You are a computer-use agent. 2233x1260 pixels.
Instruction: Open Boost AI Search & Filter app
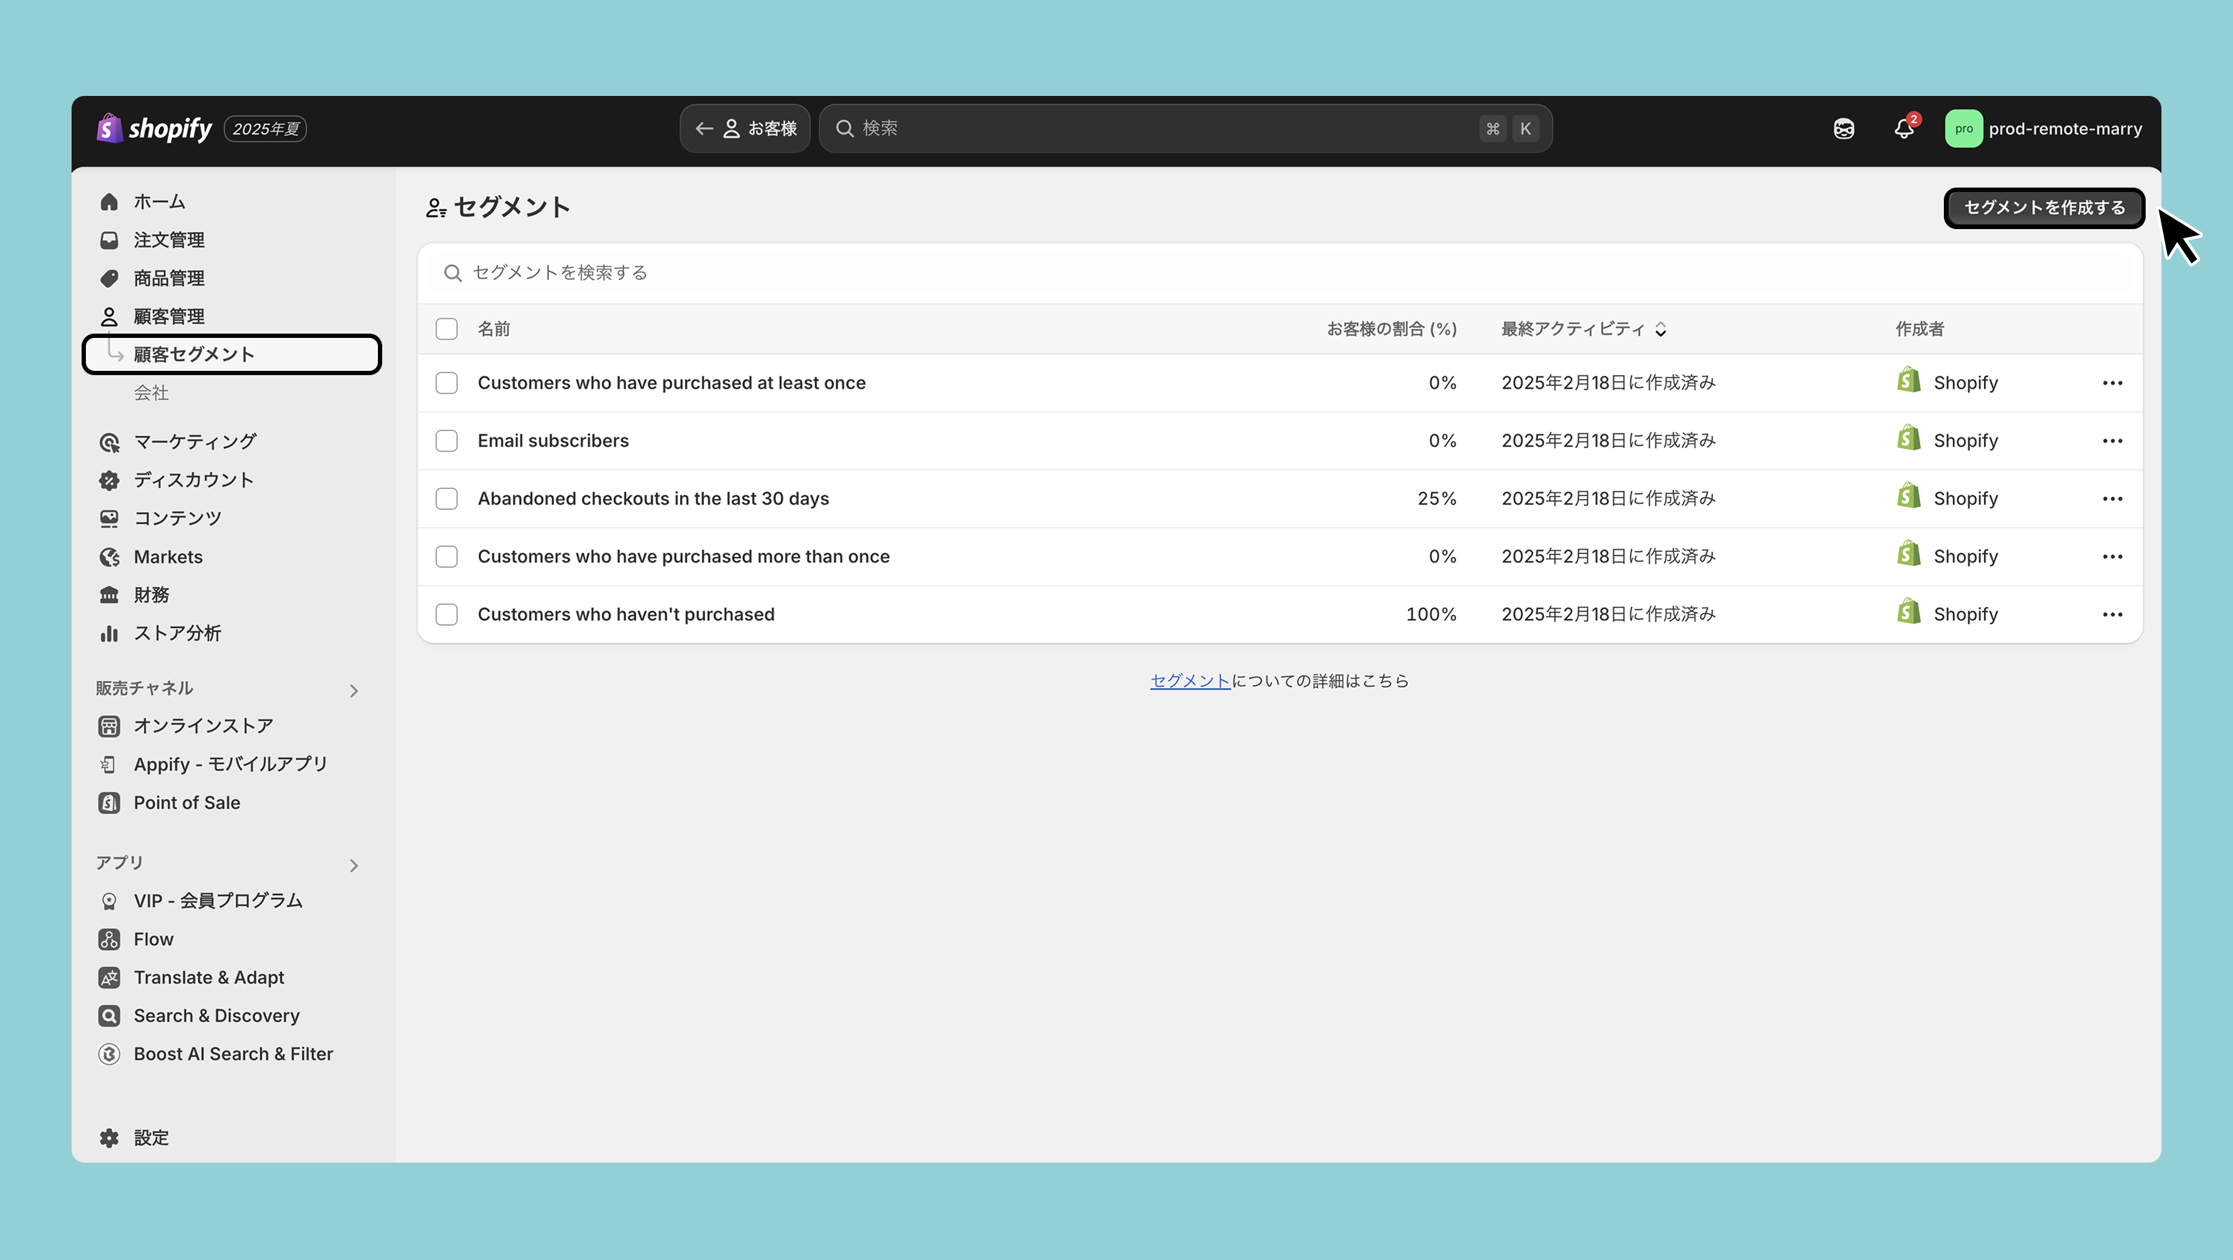coord(233,1054)
